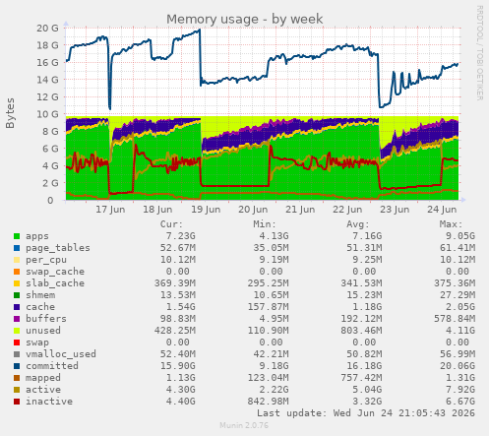The image size is (489, 436).
Task: Click the 'committed' legend label
Action: pyautogui.click(x=52, y=366)
